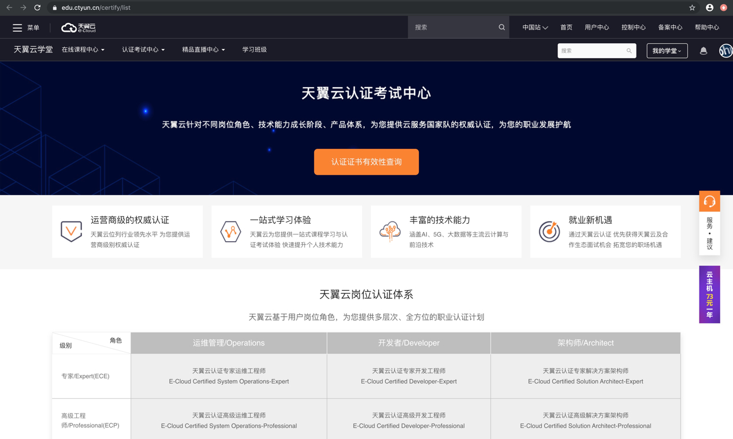Open 备案中心 in top navigation
The height and width of the screenshot is (439, 733).
(670, 27)
